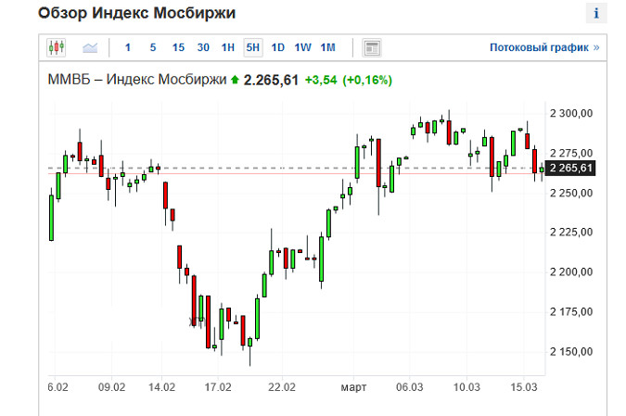Click the 2 225,00 price axis label
The width and height of the screenshot is (626, 416).
tap(571, 232)
